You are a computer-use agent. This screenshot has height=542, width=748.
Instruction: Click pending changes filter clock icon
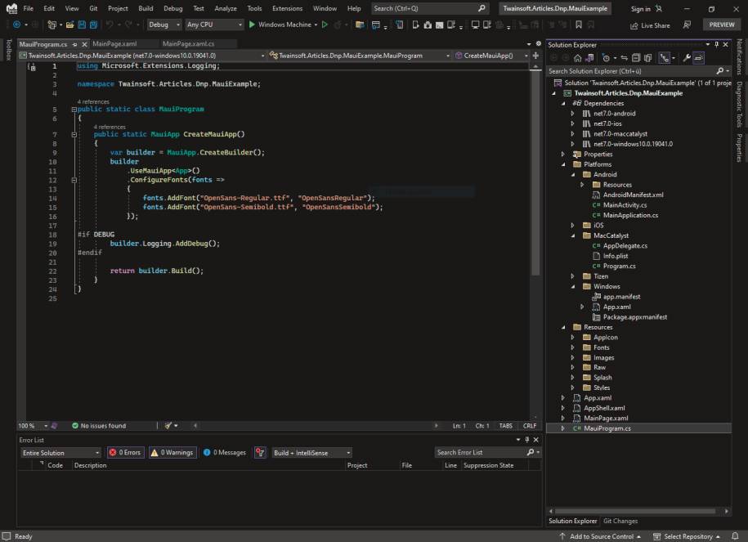606,58
